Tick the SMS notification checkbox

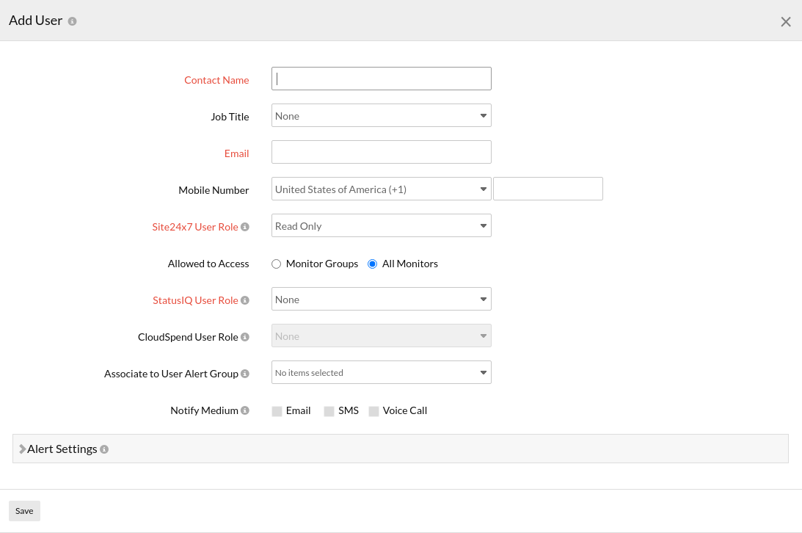coord(329,411)
